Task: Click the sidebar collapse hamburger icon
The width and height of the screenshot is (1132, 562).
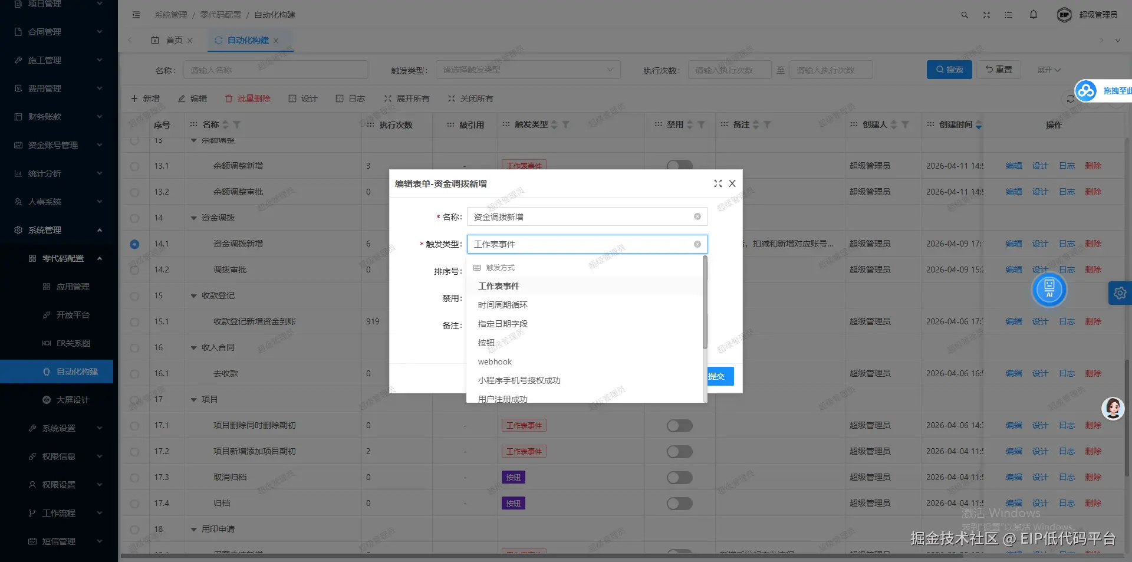Action: (x=136, y=15)
